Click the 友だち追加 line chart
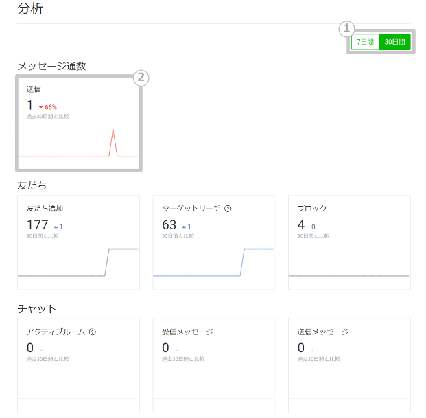 [x=78, y=263]
